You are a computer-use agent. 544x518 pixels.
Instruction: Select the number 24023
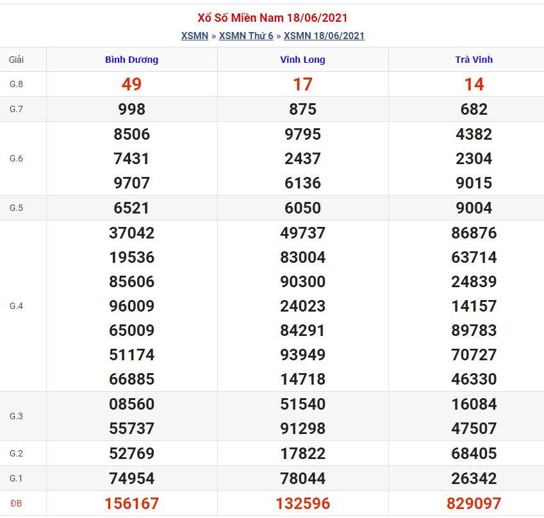click(302, 306)
